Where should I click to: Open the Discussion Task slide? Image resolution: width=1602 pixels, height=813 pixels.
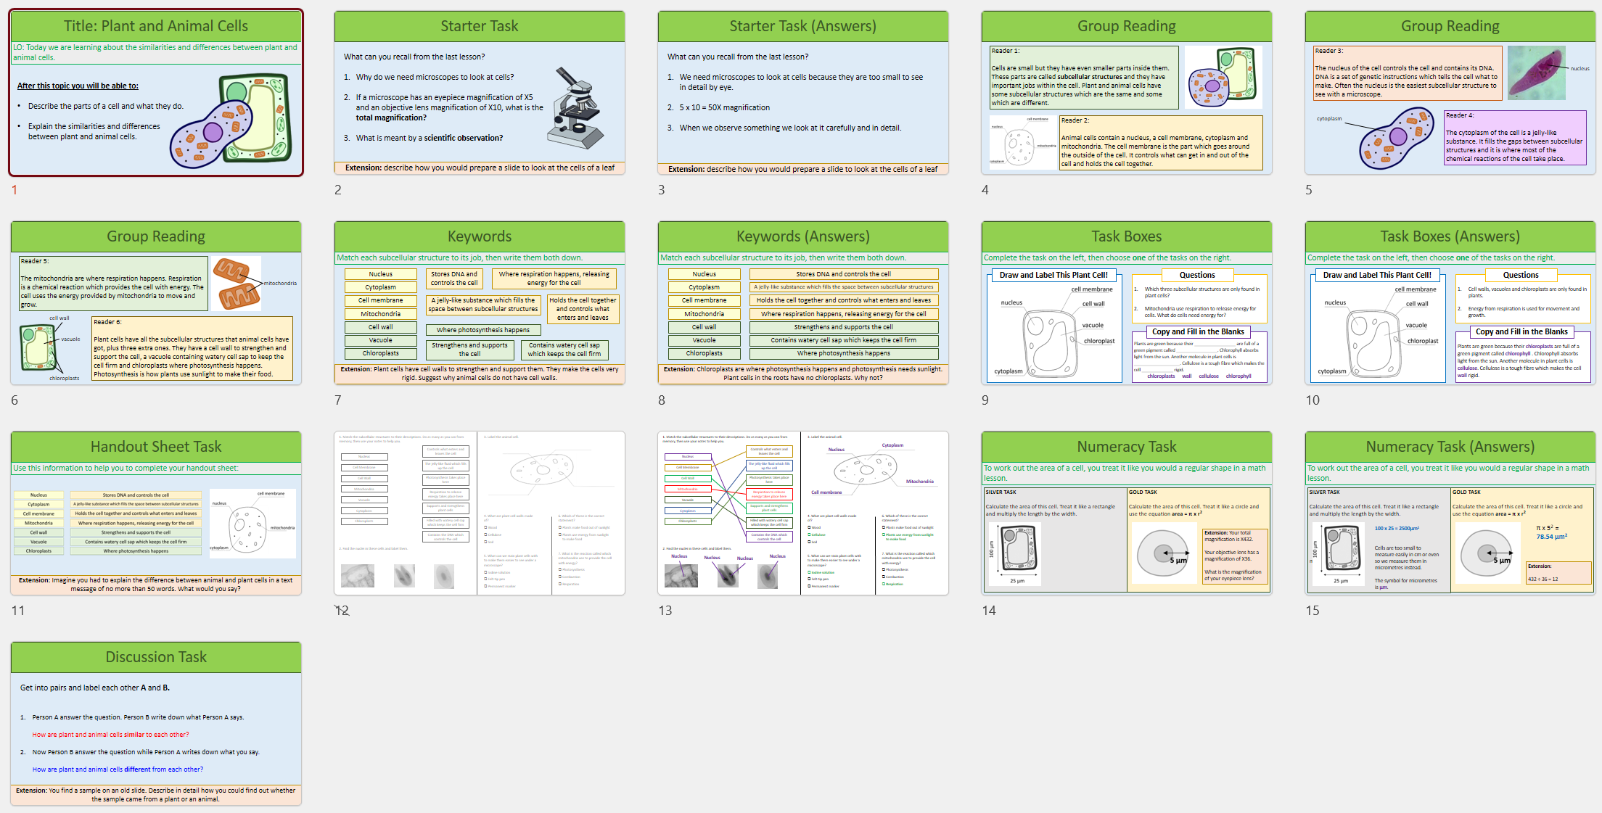click(155, 724)
